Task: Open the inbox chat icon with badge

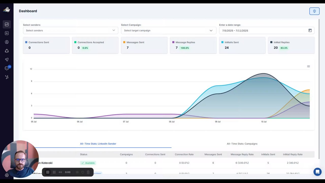Action: [x=7, y=68]
